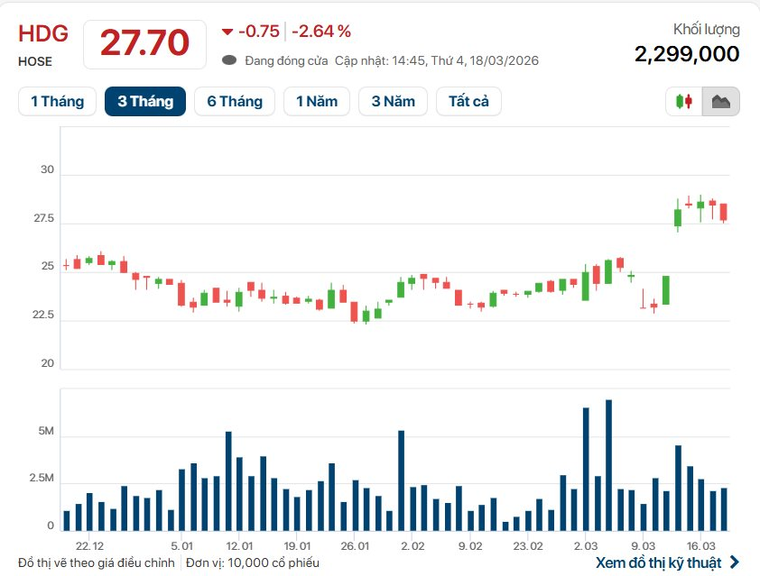Click the -2.64 % change value
760x576 pixels.
pyautogui.click(x=320, y=32)
